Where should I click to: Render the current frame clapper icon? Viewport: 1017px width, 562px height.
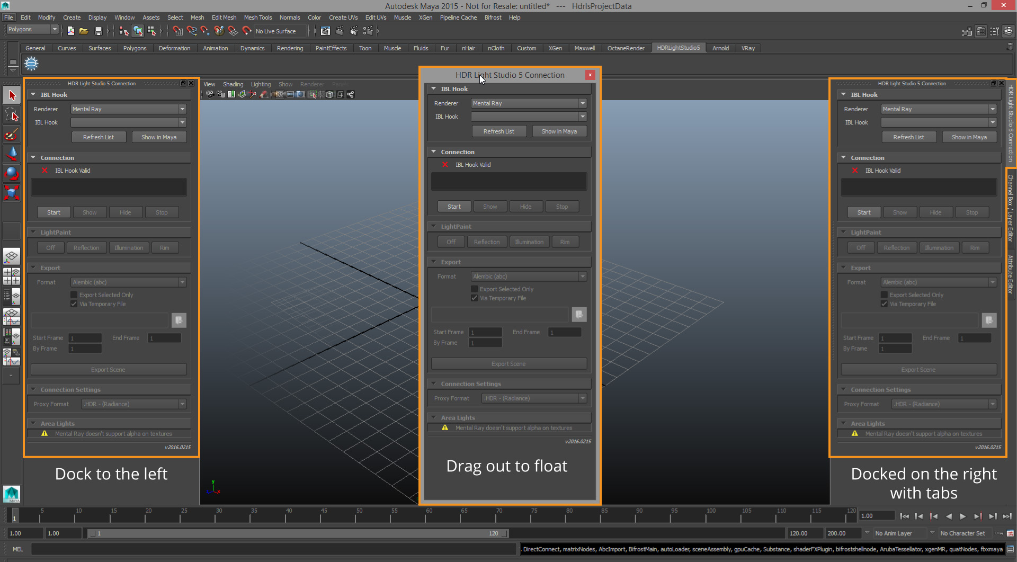340,31
